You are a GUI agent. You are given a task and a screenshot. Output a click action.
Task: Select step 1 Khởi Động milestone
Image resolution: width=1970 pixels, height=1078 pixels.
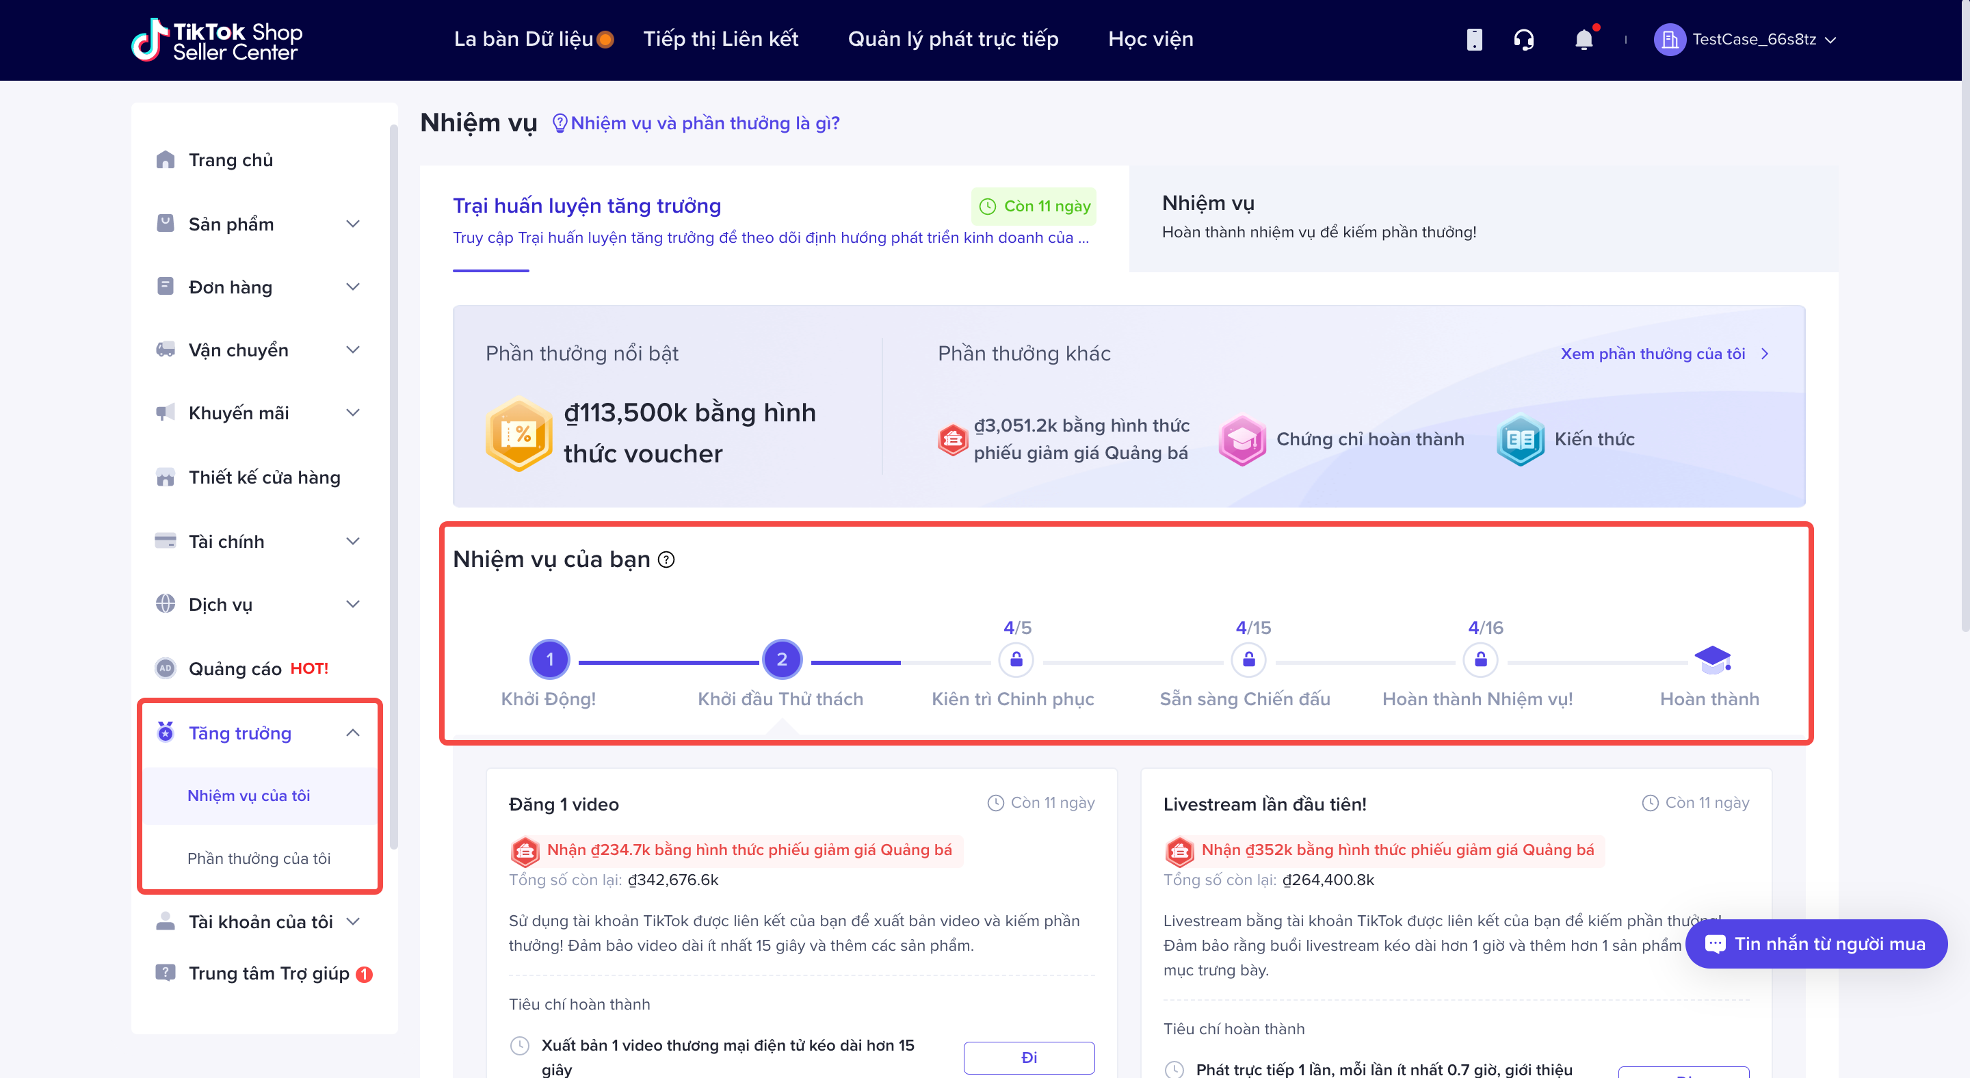coord(549,659)
